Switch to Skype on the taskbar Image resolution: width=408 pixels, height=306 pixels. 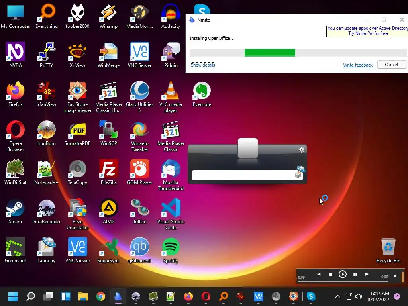[311, 296]
